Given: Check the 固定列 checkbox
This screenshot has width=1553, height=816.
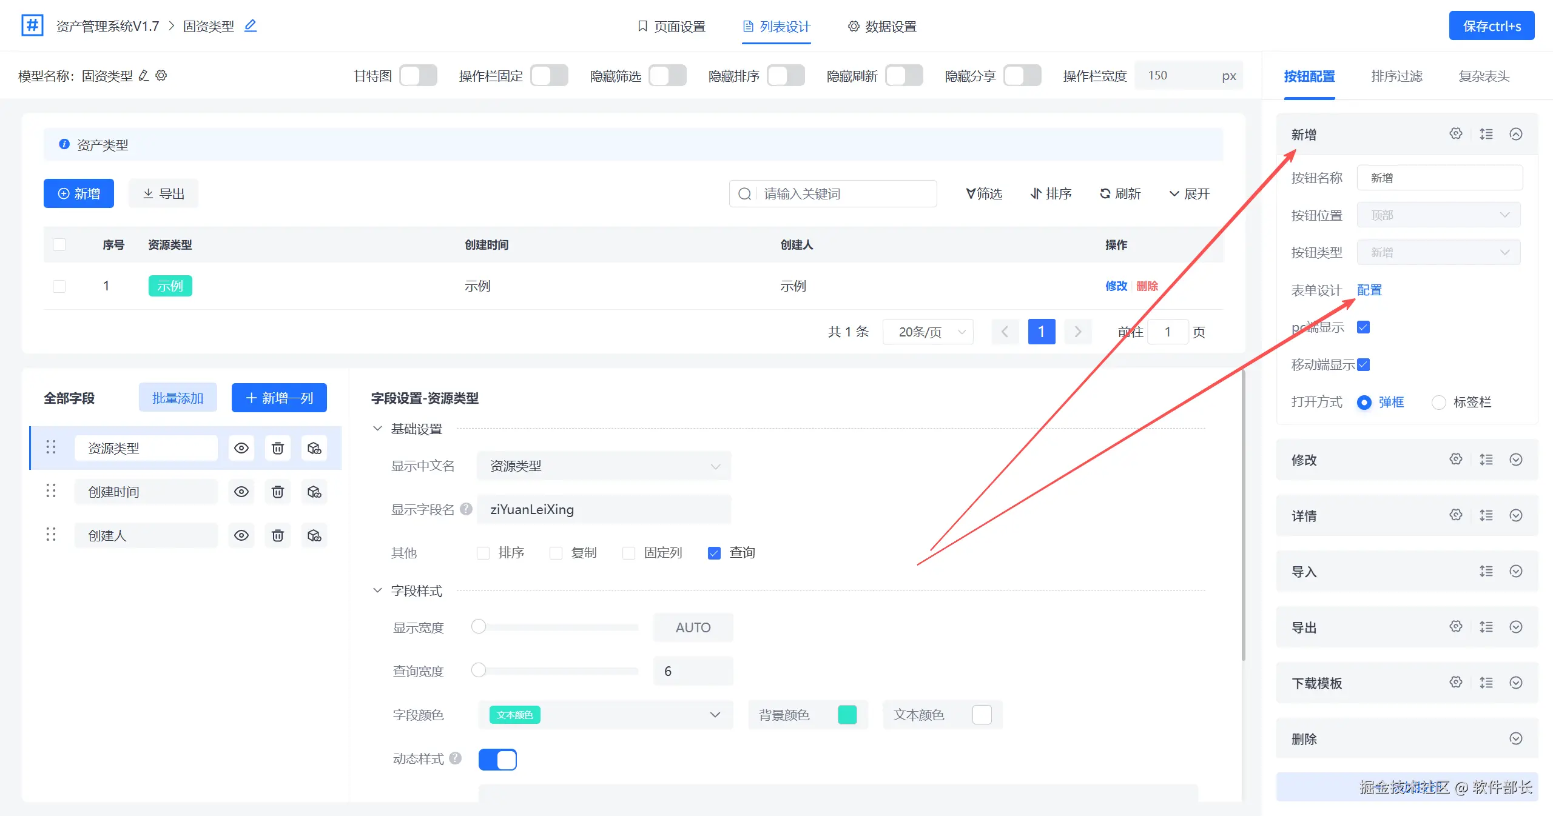Looking at the screenshot, I should pos(628,553).
